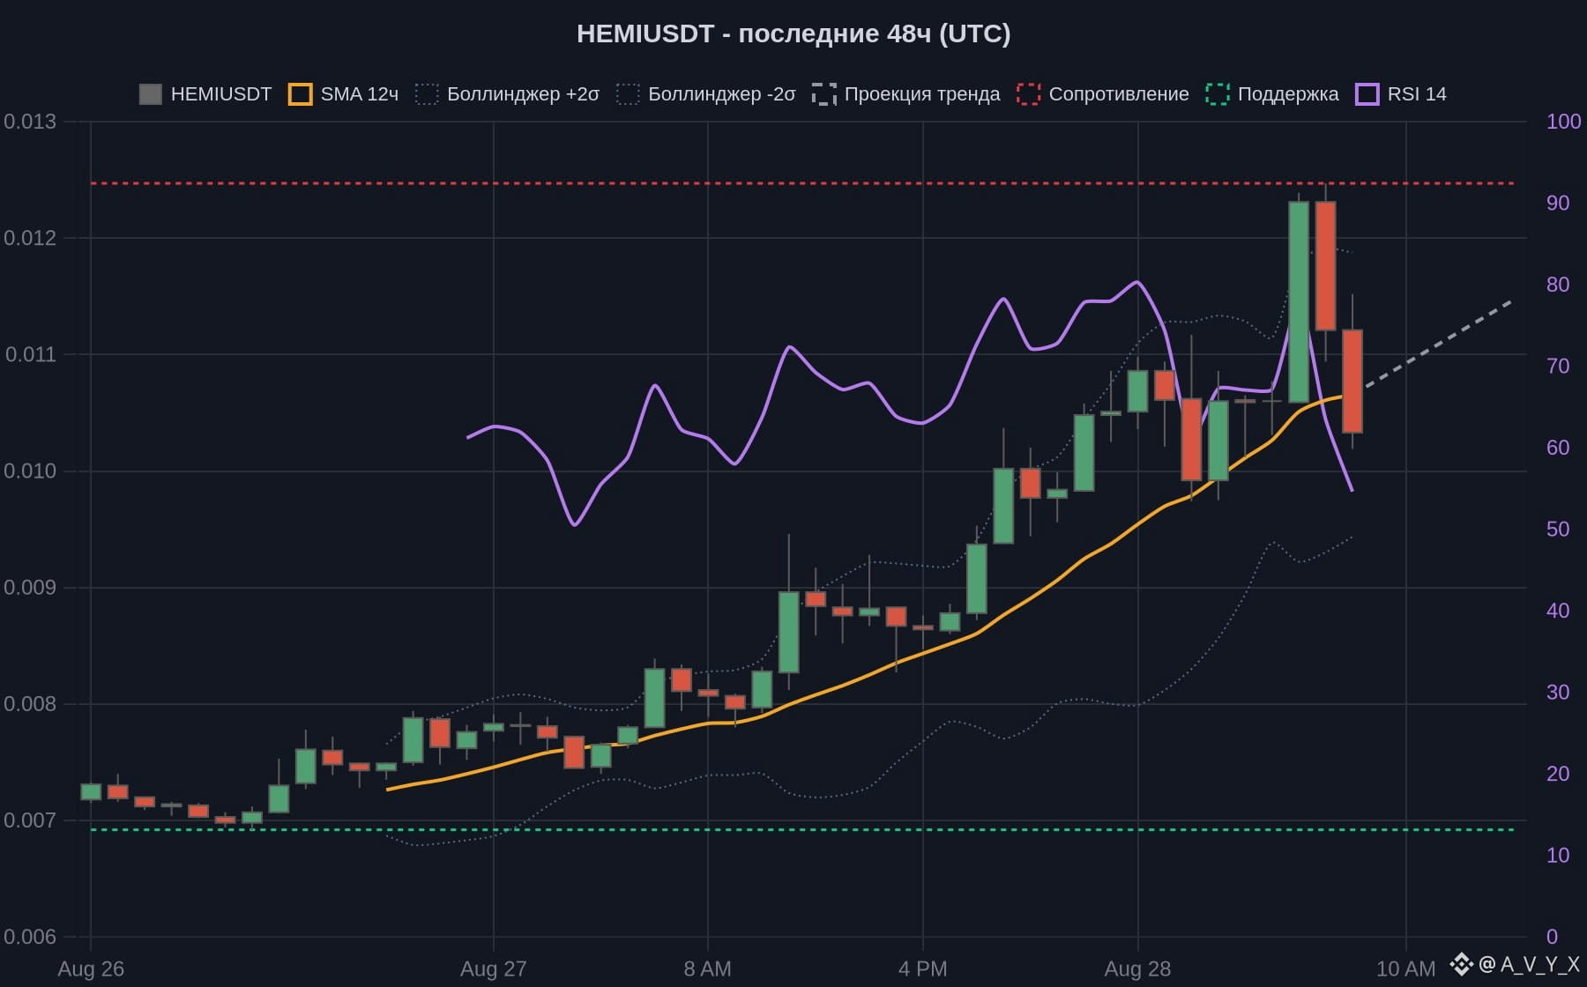The width and height of the screenshot is (1587, 987).
Task: Toggle Поддержка legend entry
Action: point(1272,94)
